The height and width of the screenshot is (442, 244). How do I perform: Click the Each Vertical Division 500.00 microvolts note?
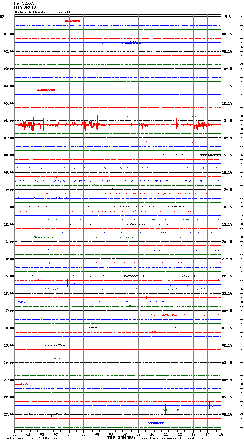36,438
